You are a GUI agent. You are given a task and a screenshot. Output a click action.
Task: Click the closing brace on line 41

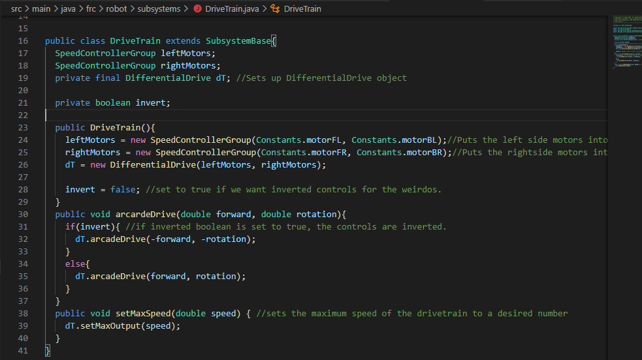[48, 351]
